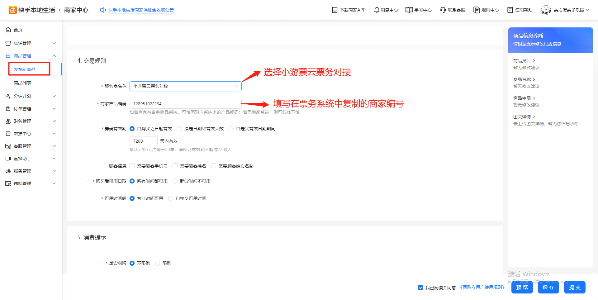Open the 亲圪蛋亲子乐园 account dropdown
The width and height of the screenshot is (598, 300).
[568, 10]
